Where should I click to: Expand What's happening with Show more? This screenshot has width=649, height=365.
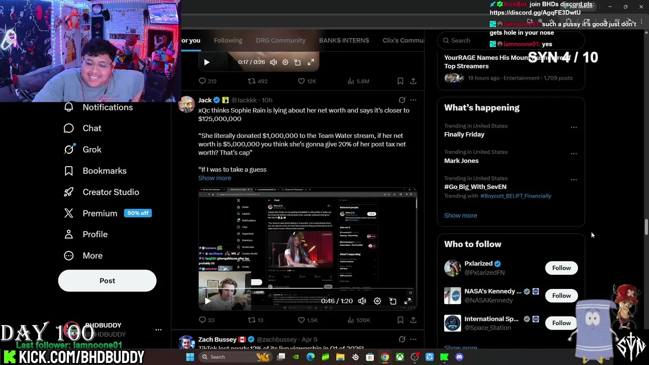[x=460, y=215]
